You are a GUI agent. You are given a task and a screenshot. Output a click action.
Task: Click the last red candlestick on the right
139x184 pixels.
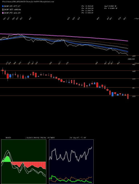click(x=128, y=96)
